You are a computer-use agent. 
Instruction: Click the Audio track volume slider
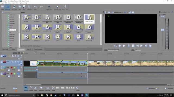click(9, 70)
